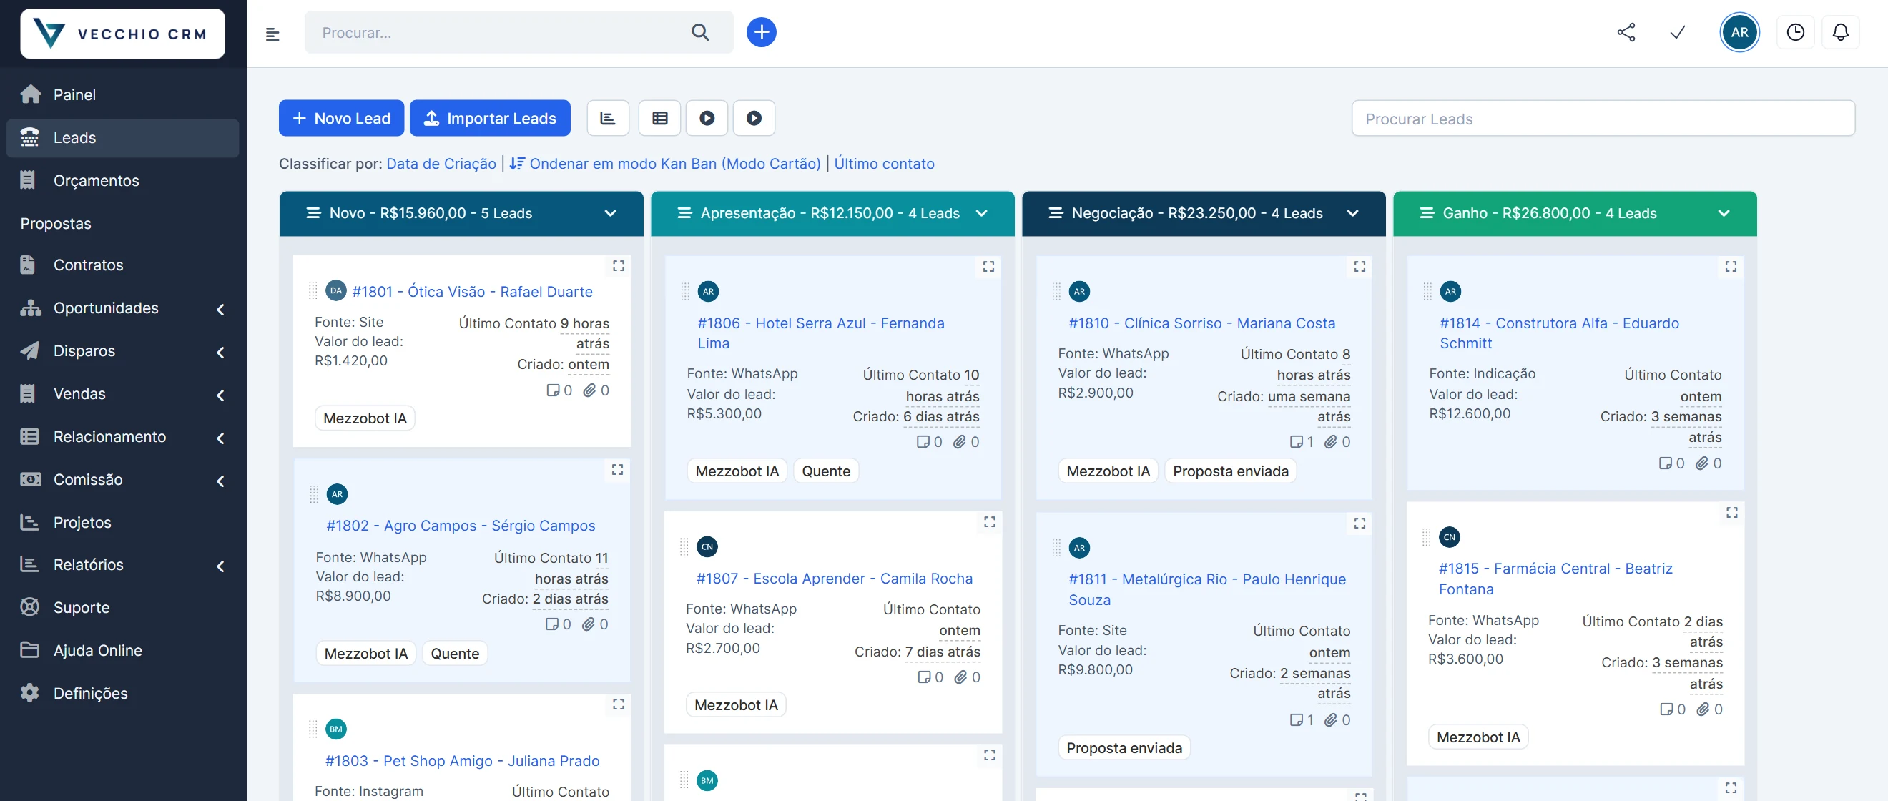Open the notifications bell

coord(1839,32)
